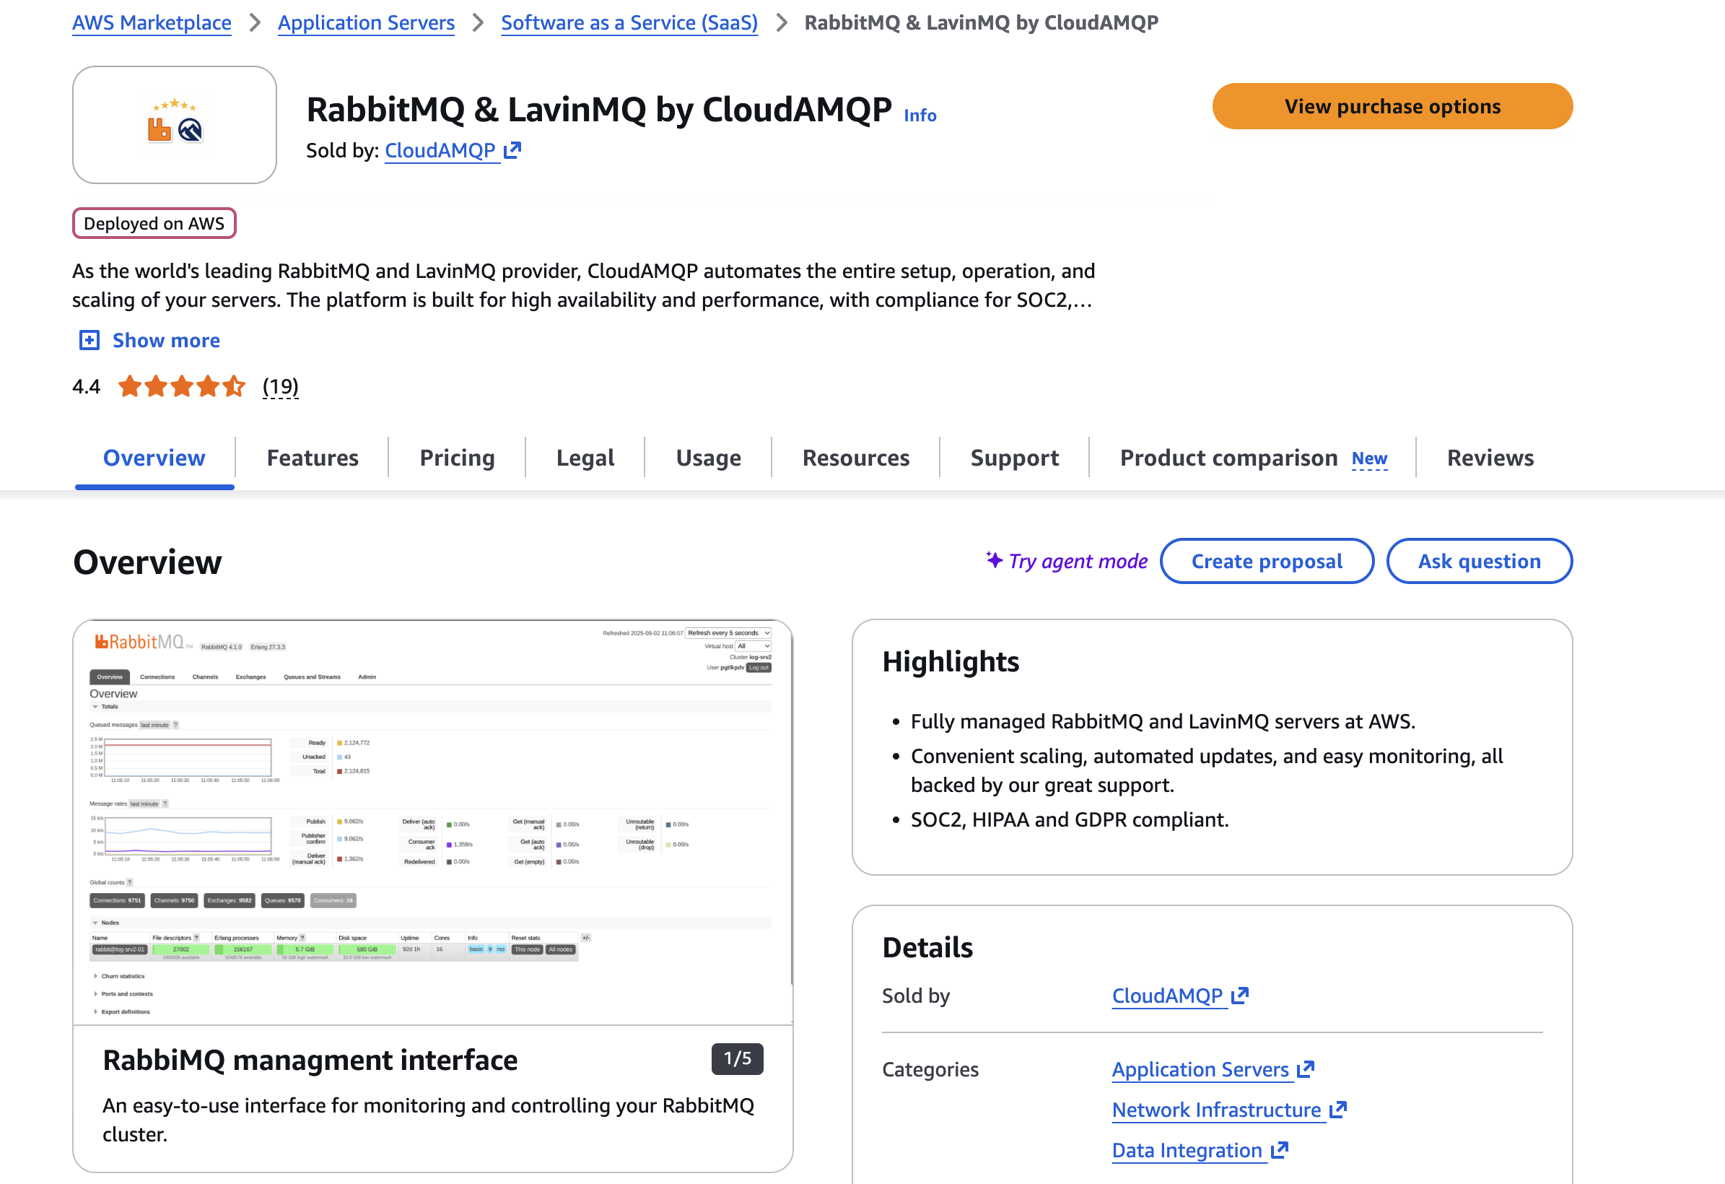Open the Support tab

1015,457
